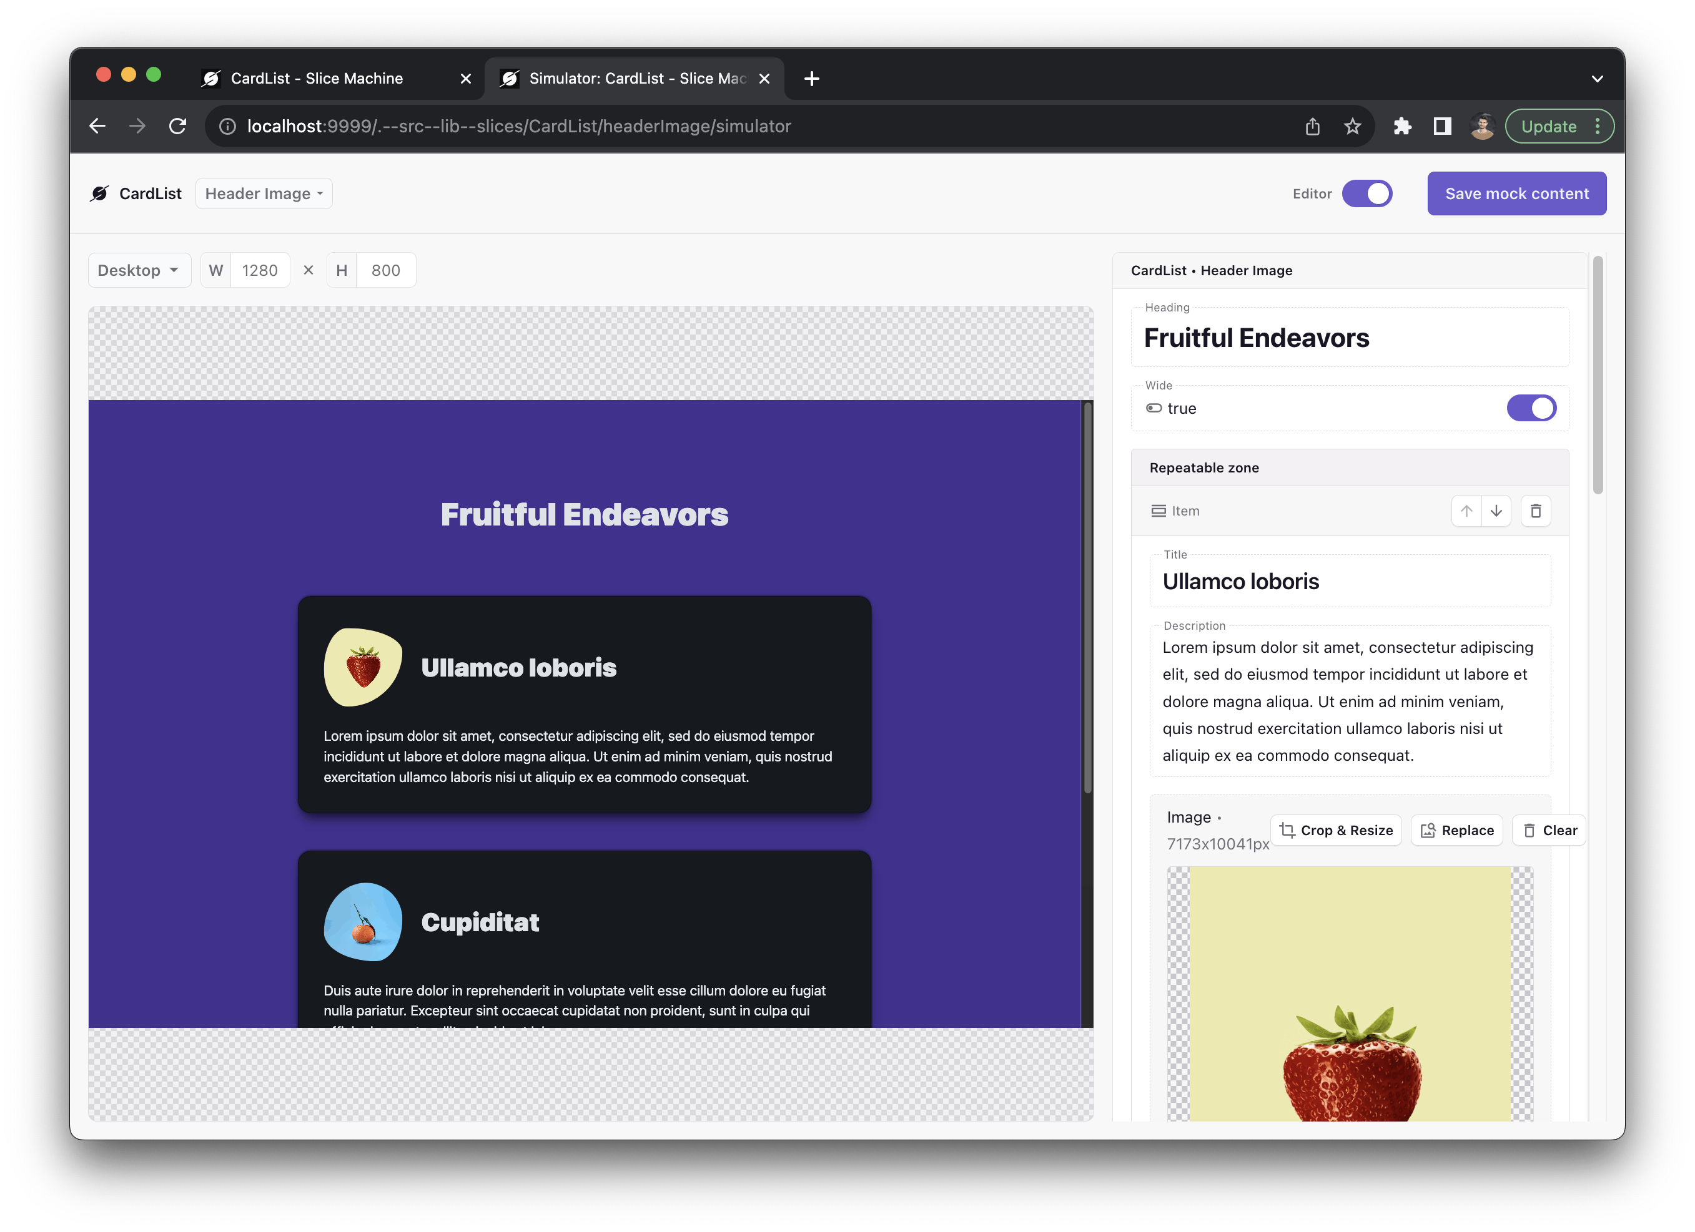Viewport: 1695px width, 1232px height.
Task: Toggle the Editor switch on
Action: click(1368, 193)
